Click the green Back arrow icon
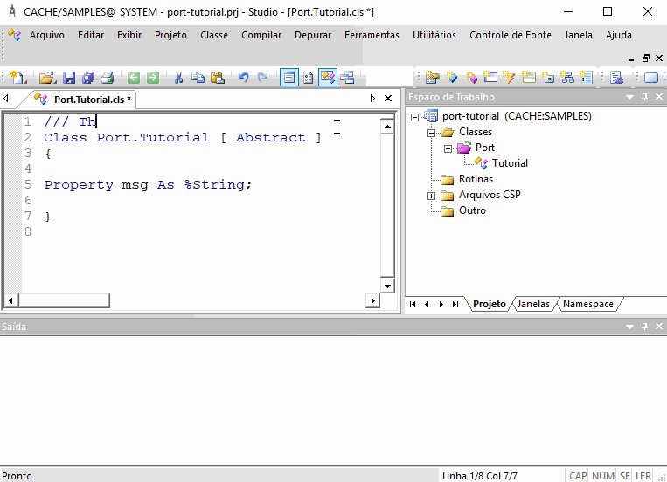667x482 pixels. (134, 78)
